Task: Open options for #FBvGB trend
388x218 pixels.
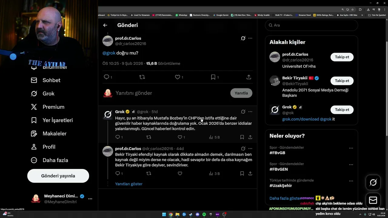Action: pyautogui.click(x=351, y=148)
